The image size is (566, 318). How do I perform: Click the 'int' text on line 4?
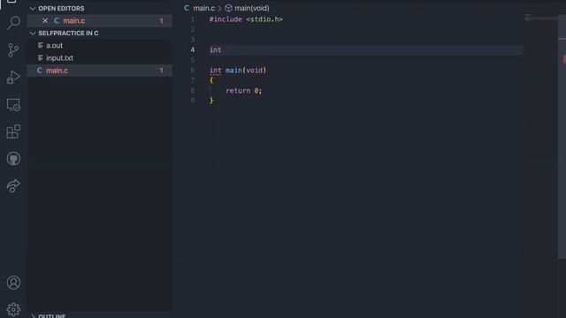click(x=216, y=49)
